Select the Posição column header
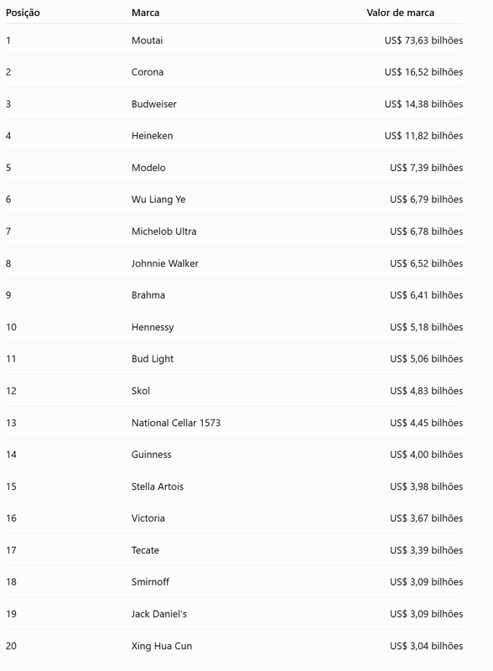This screenshot has height=671, width=493. [23, 13]
